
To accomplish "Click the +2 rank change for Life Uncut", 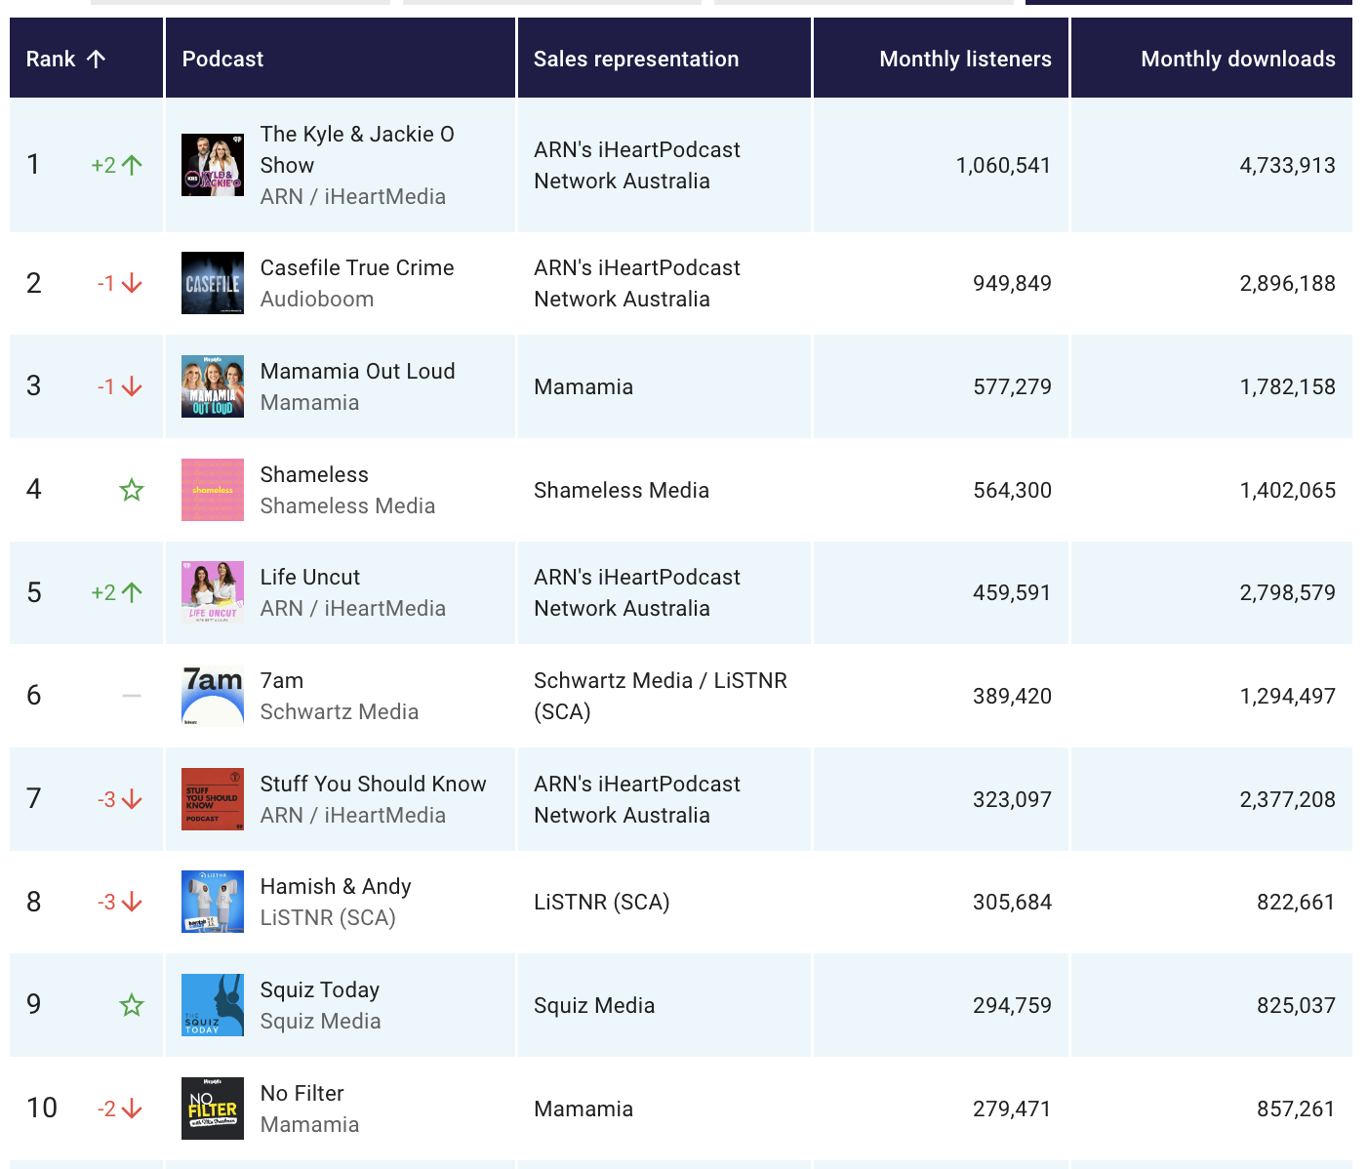I will [x=103, y=592].
